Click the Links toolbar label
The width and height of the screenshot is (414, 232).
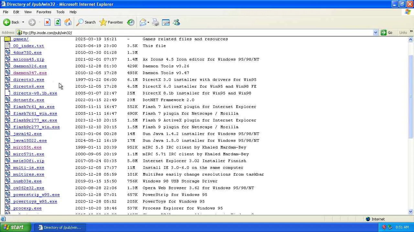pyautogui.click(x=403, y=33)
